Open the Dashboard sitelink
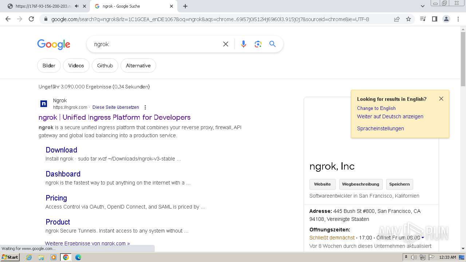Image resolution: width=466 pixels, height=262 pixels. click(x=63, y=174)
